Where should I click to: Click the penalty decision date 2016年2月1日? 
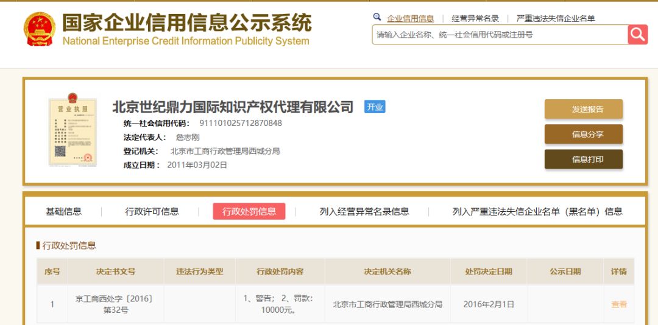coord(489,304)
